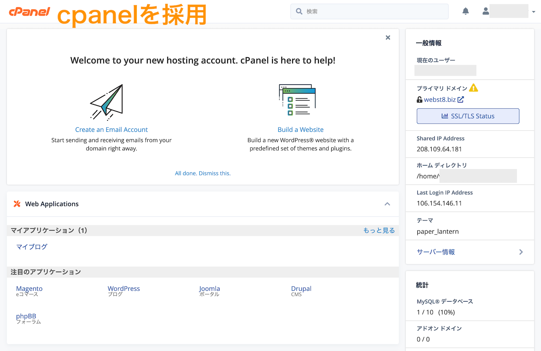Click the primary domain warning icon

pos(473,88)
